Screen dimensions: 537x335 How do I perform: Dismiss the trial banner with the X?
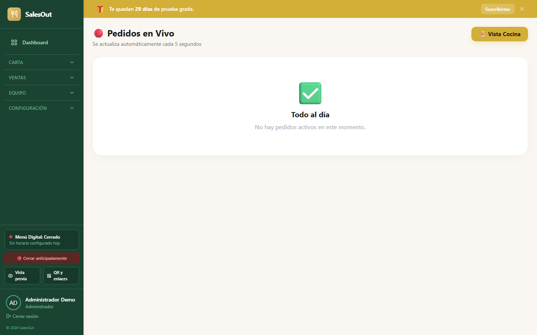522,9
